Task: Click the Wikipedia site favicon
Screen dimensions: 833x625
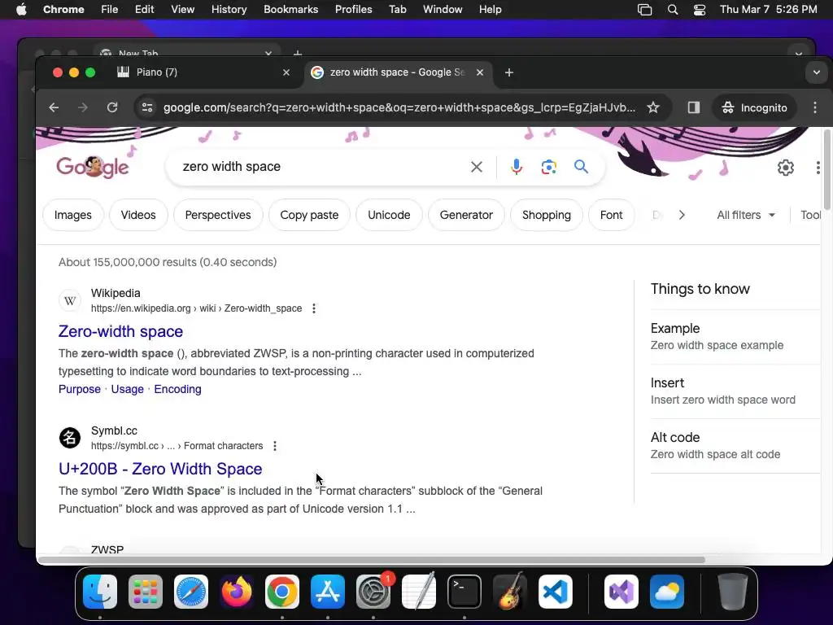Action: [x=70, y=300]
